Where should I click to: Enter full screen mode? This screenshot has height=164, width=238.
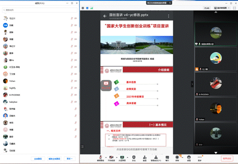[x=235, y=8]
